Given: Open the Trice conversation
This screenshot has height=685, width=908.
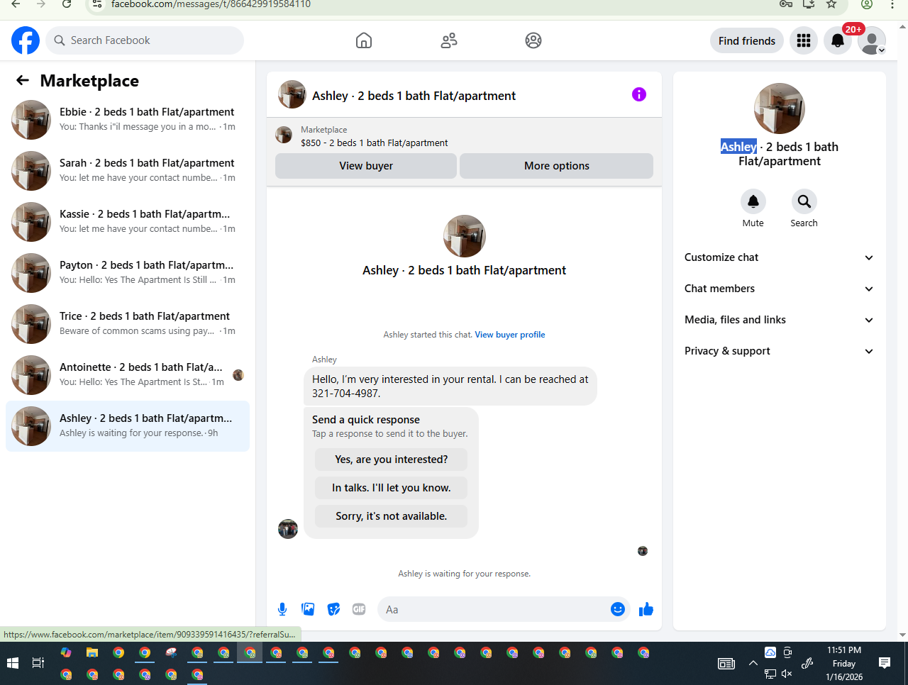Looking at the screenshot, I should pyautogui.click(x=128, y=324).
